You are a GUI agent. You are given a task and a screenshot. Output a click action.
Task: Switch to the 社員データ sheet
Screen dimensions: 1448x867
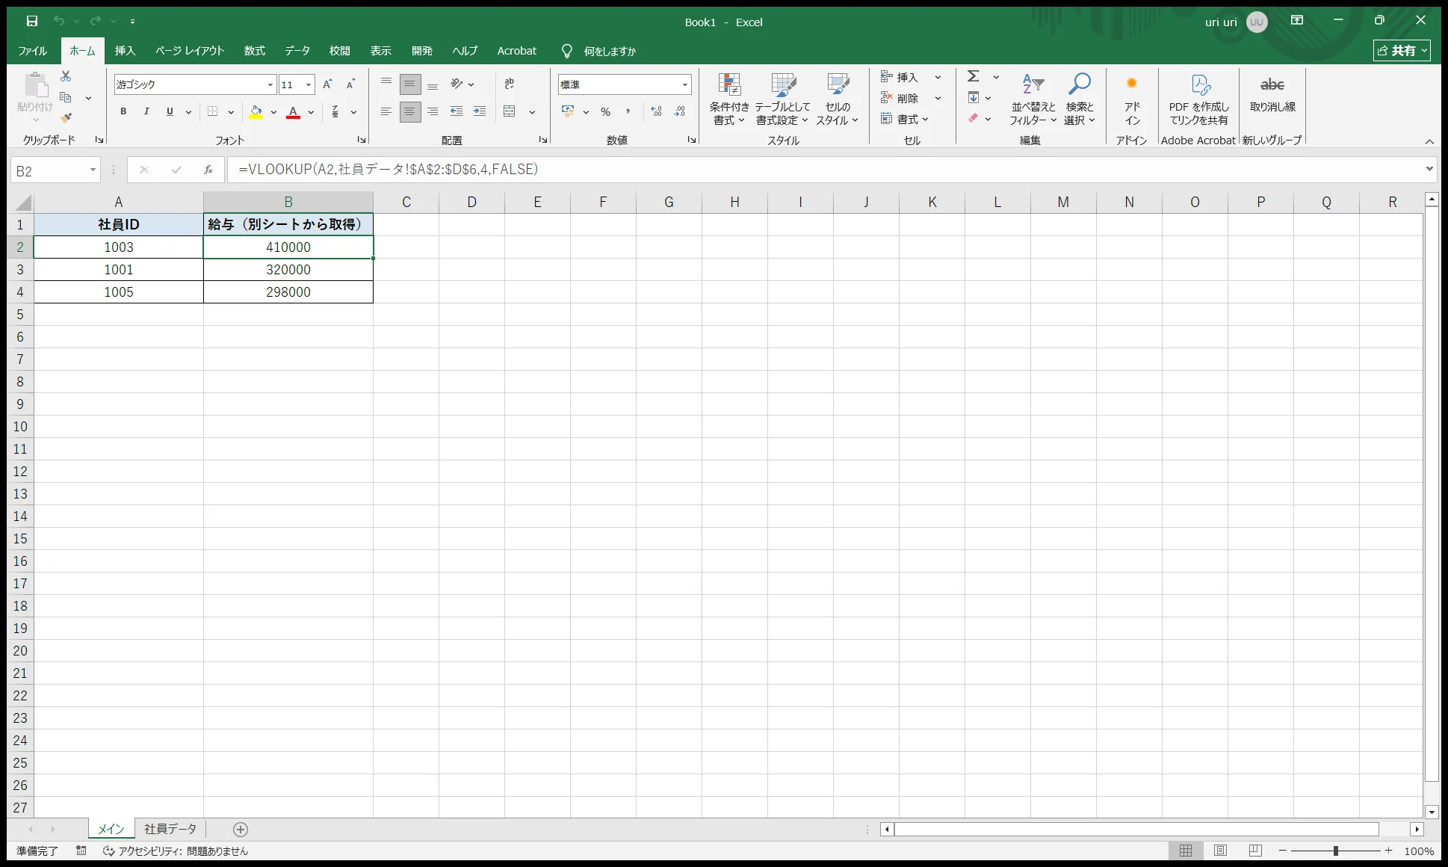coord(170,829)
